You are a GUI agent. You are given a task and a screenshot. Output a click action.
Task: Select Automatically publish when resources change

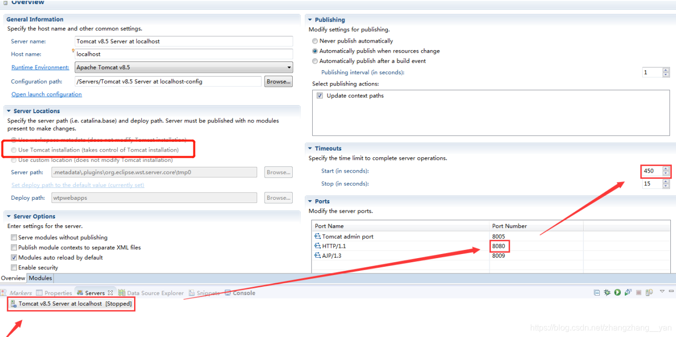point(315,51)
